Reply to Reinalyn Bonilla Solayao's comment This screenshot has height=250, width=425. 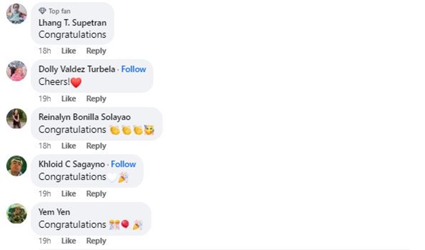(x=96, y=146)
